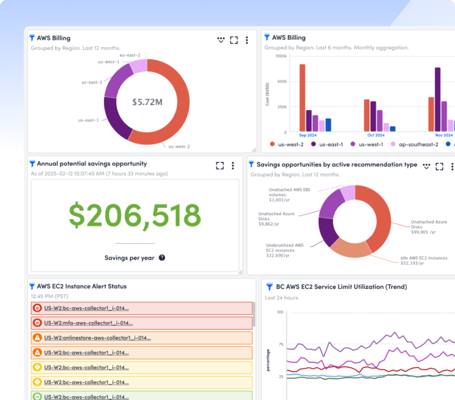Open three-dot menu on AWS Billing donut widget

click(247, 40)
